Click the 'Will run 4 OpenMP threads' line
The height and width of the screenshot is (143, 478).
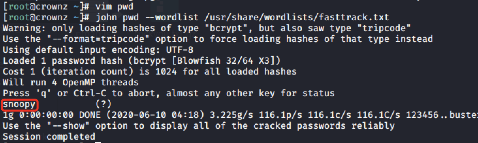(x=70, y=82)
